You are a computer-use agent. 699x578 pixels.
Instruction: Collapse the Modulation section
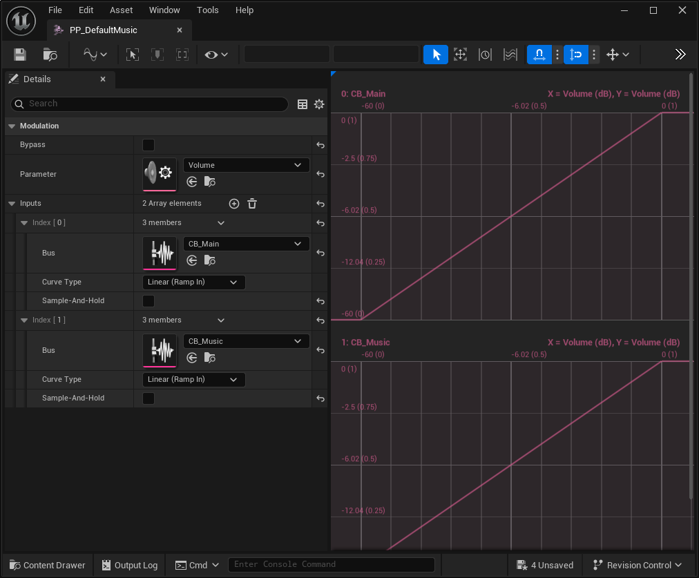[x=12, y=126]
